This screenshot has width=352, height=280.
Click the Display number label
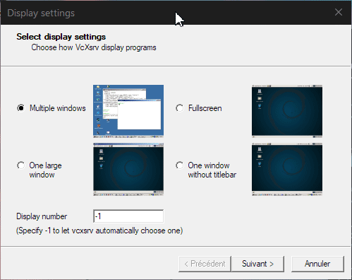pyautogui.click(x=42, y=216)
